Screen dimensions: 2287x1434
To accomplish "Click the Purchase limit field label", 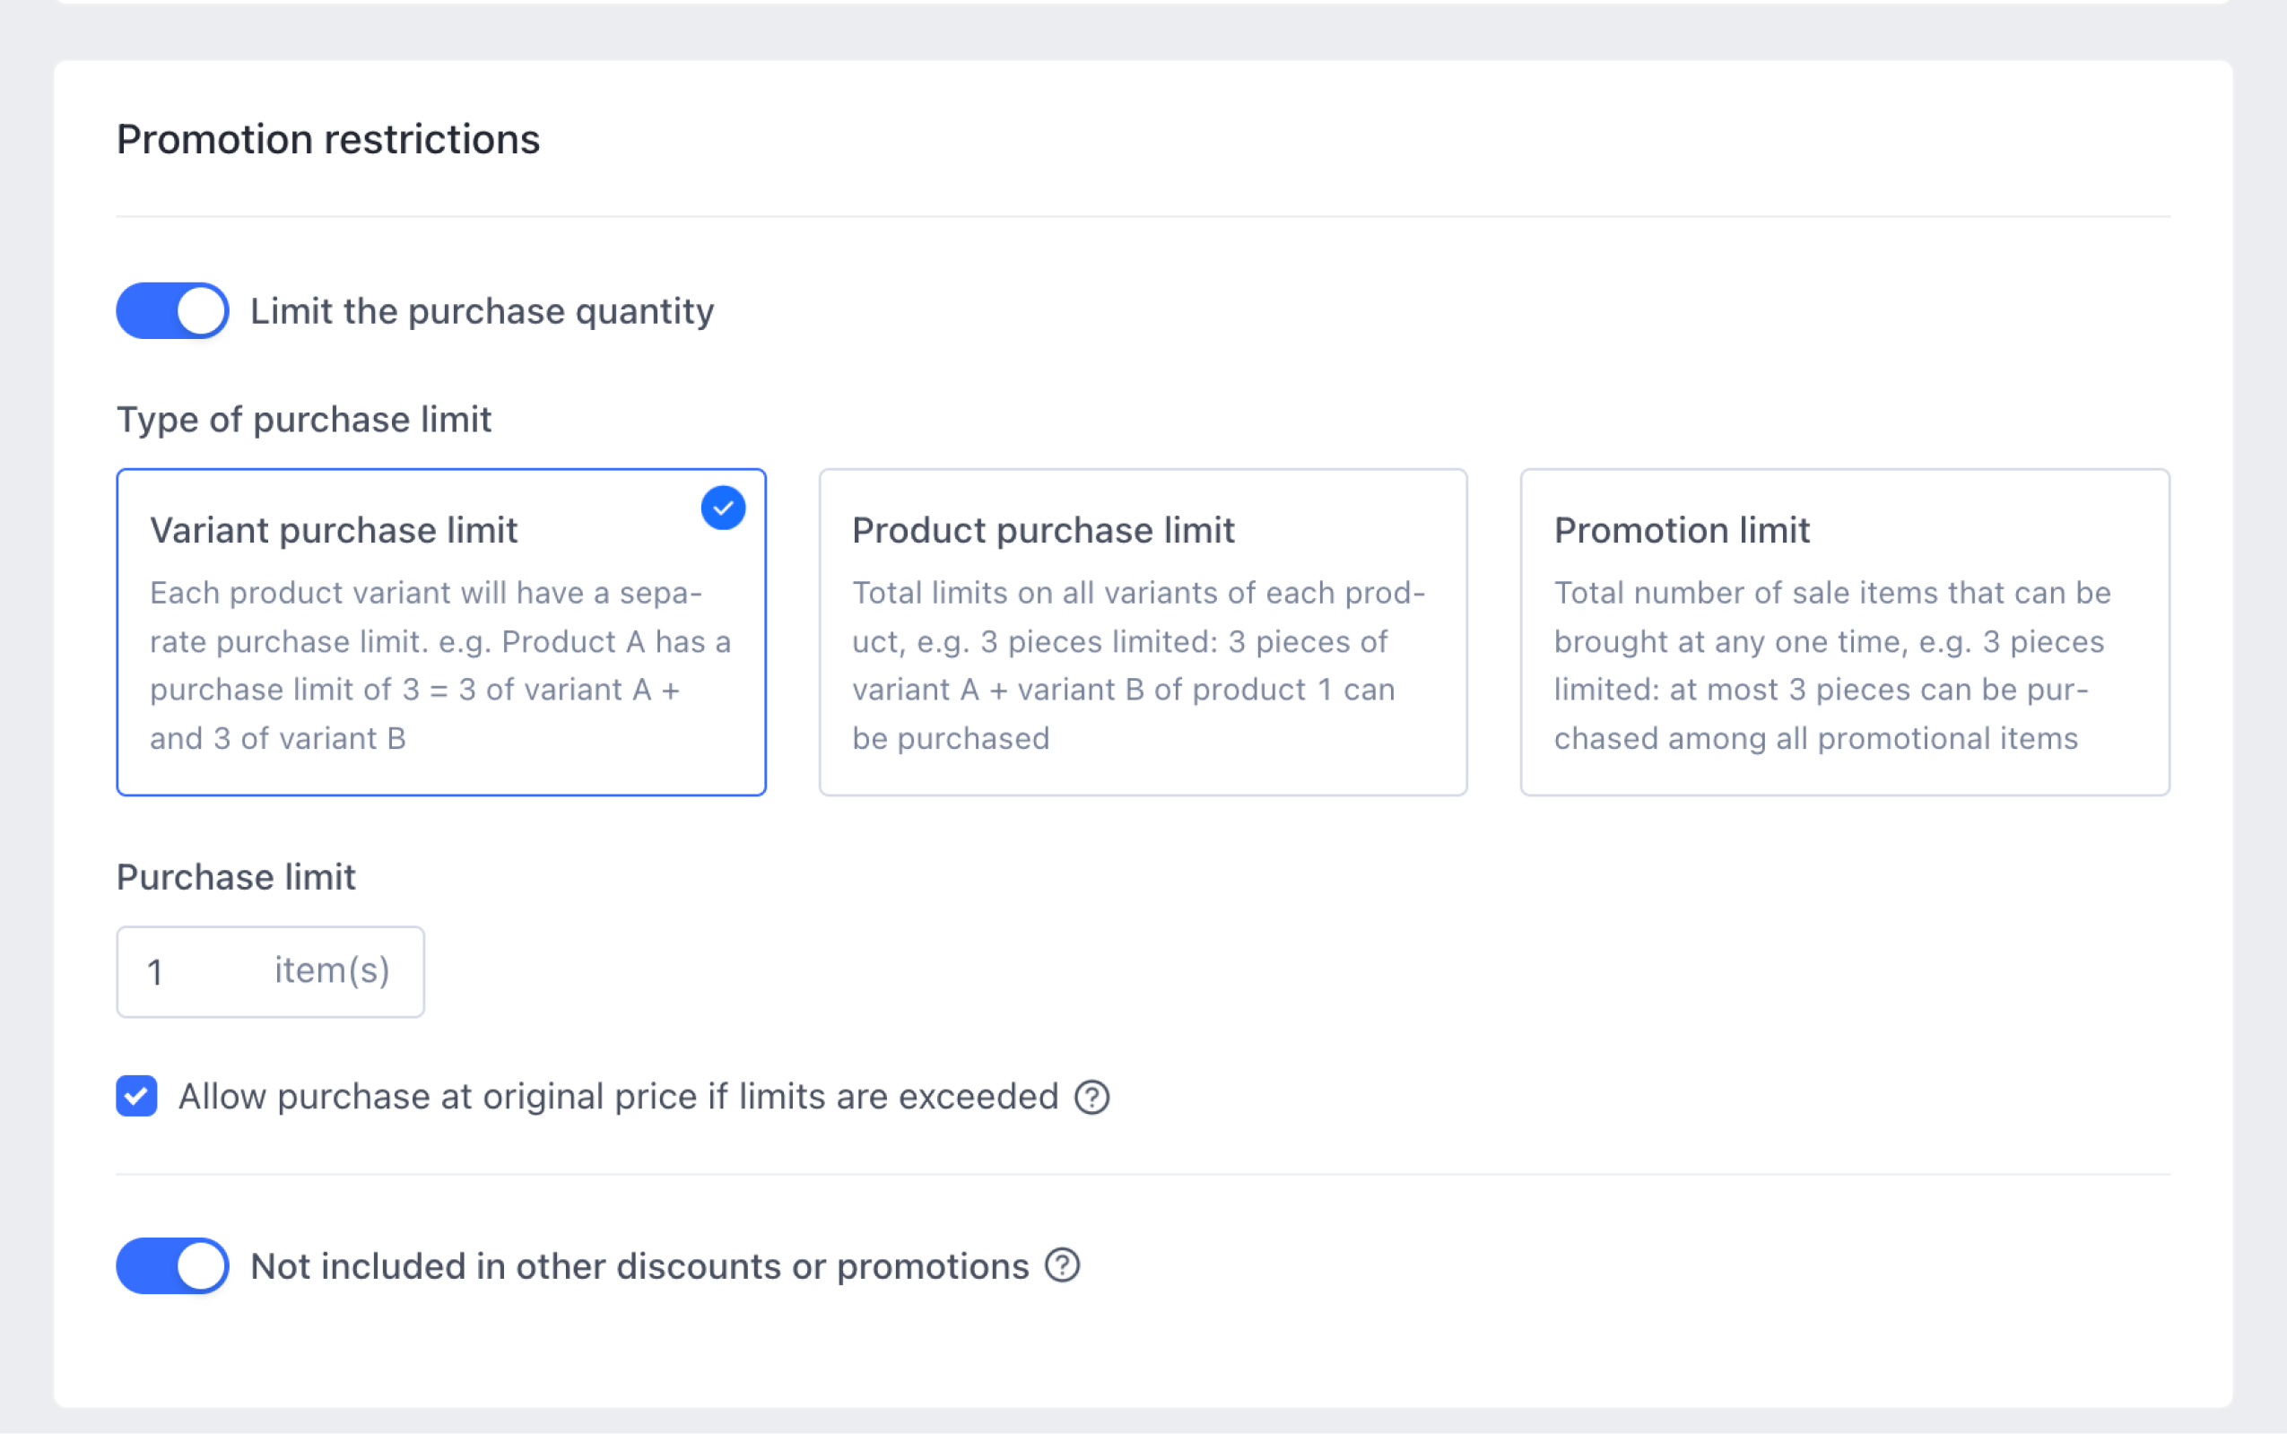I will click(x=236, y=876).
